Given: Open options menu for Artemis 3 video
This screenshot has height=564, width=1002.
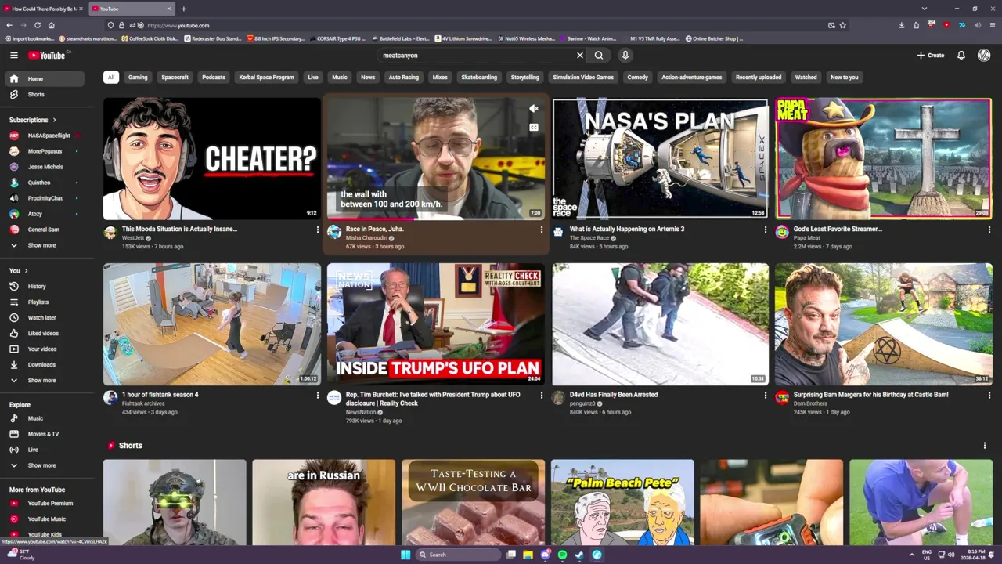Looking at the screenshot, I should 766,230.
